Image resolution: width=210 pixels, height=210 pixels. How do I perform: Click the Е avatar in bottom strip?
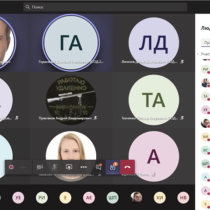tap(65, 198)
